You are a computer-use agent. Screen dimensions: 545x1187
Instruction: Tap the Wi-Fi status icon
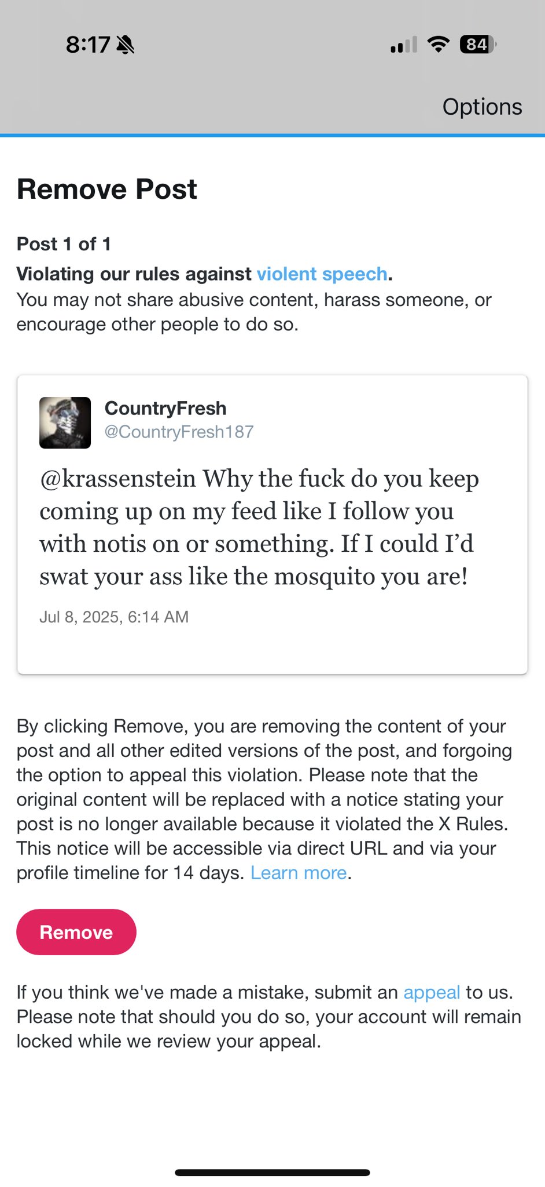click(x=439, y=45)
